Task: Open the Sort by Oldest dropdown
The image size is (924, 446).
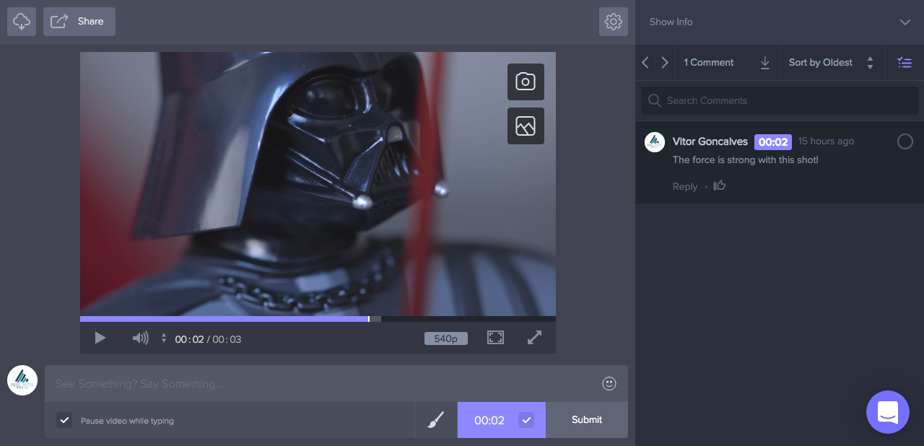Action: point(832,63)
